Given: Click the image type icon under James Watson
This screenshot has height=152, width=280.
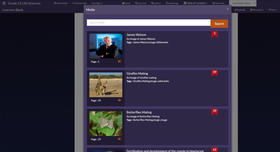Looking at the screenshot, I should [119, 61].
